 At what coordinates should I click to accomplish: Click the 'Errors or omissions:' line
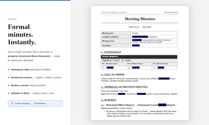[x=115, y=91]
